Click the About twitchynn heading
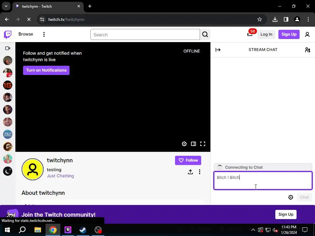Image resolution: width=315 pixels, height=236 pixels. [43, 193]
